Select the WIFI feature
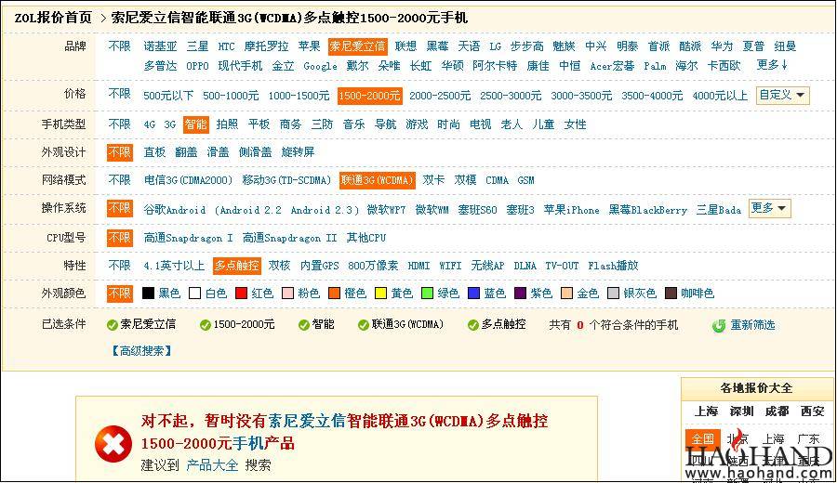Image resolution: width=837 pixels, height=483 pixels. point(450,266)
